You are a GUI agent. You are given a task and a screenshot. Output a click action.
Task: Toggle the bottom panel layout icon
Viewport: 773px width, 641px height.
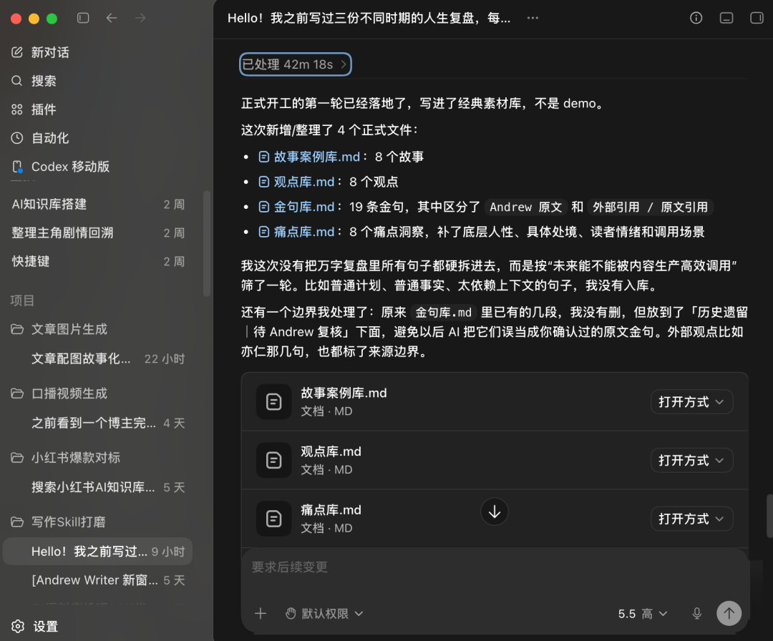click(x=726, y=18)
